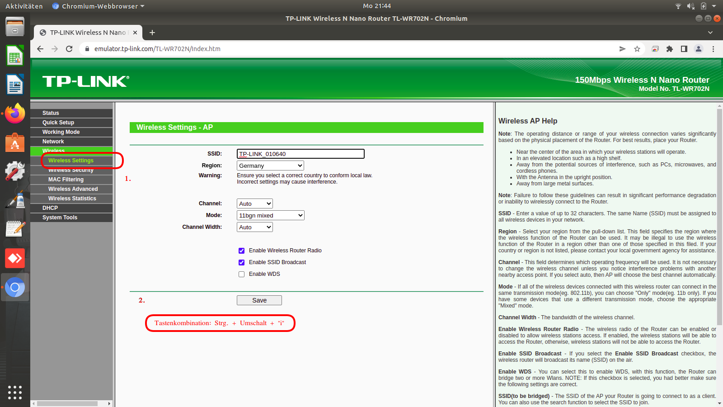Viewport: 723px width, 407px height.
Task: Go back to the previous page
Action: tap(40, 49)
